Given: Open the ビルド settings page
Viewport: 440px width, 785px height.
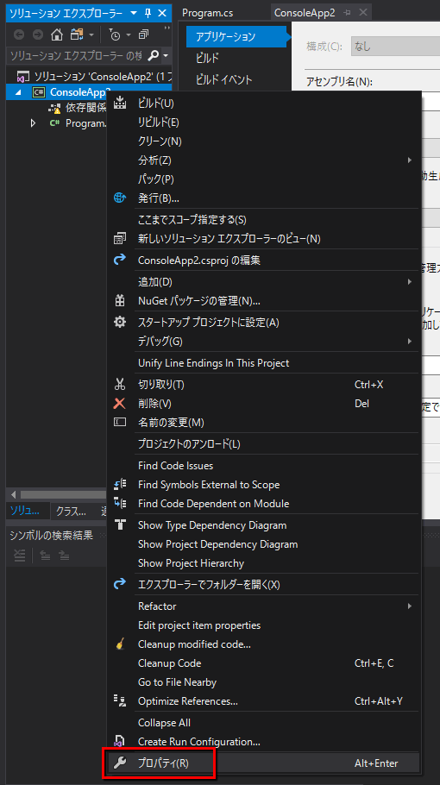Looking at the screenshot, I should click(x=207, y=58).
